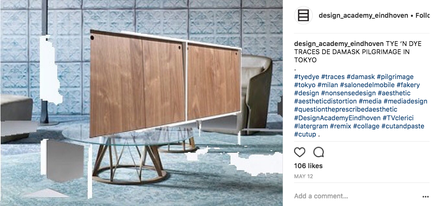View the 106 likes list

point(308,166)
